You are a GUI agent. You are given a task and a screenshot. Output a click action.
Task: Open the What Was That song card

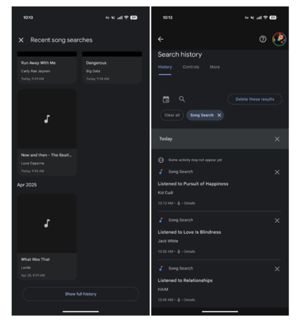[47, 237]
